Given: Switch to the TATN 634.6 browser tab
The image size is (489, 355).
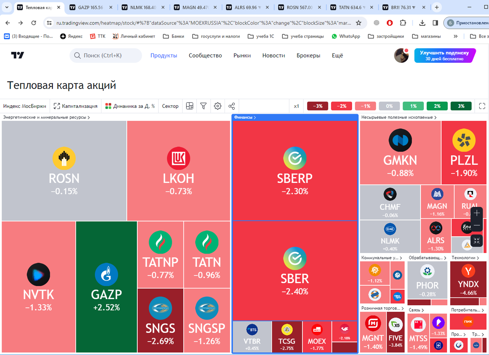Looking at the screenshot, I should [351, 7].
